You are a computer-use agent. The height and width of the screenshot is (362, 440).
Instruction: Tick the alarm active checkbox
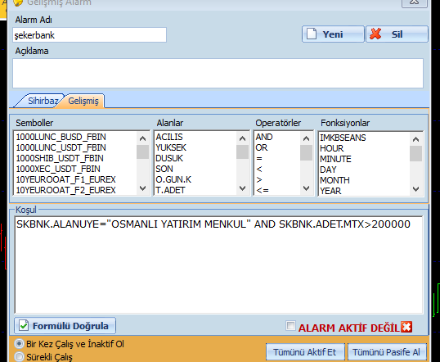tap(290, 326)
